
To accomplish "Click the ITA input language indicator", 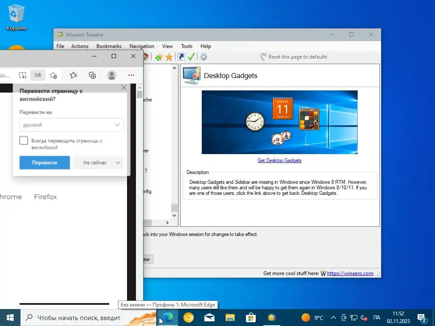I will coord(376,318).
